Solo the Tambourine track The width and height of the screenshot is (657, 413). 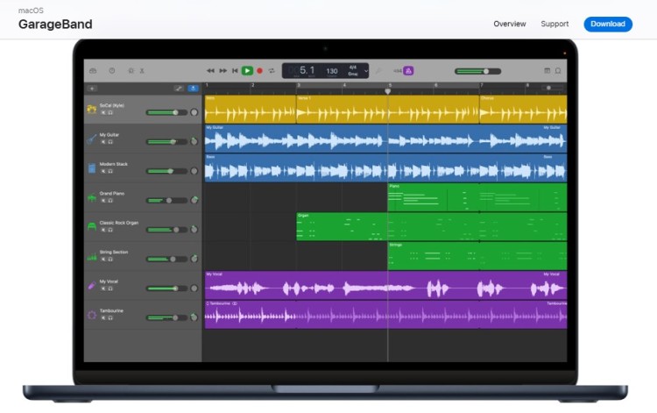pyautogui.click(x=110, y=318)
